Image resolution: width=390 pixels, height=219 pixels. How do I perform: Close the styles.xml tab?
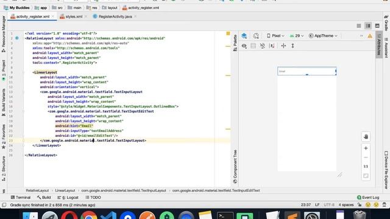86,16
